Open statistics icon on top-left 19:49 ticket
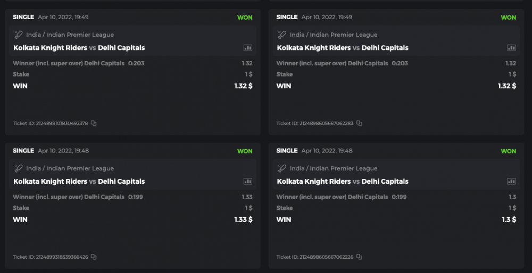This screenshot has width=532, height=273. click(248, 47)
